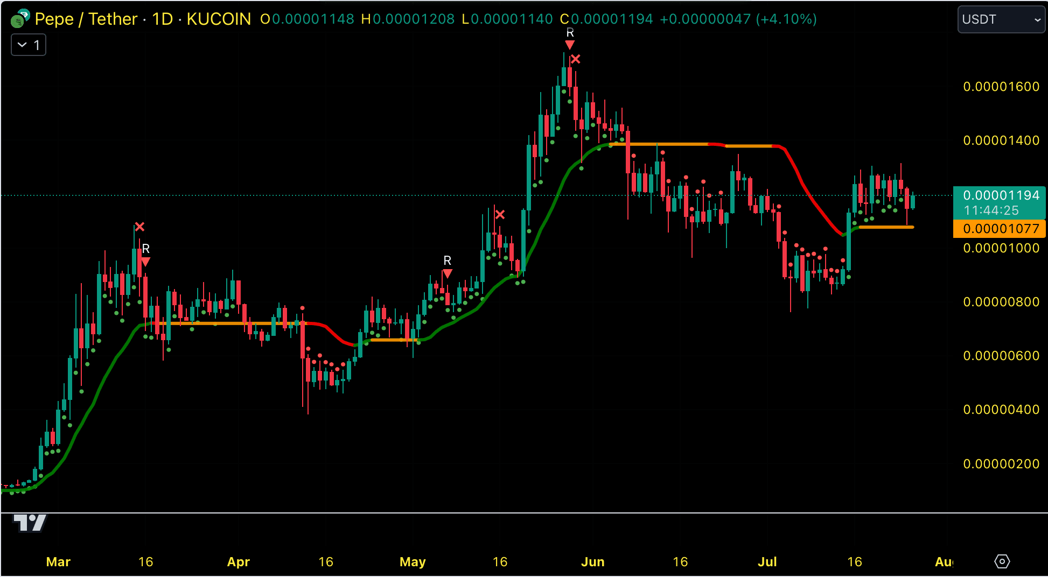Viewport: 1048px width, 577px height.
Task: Click the open value O0.00001148
Action: click(307, 19)
